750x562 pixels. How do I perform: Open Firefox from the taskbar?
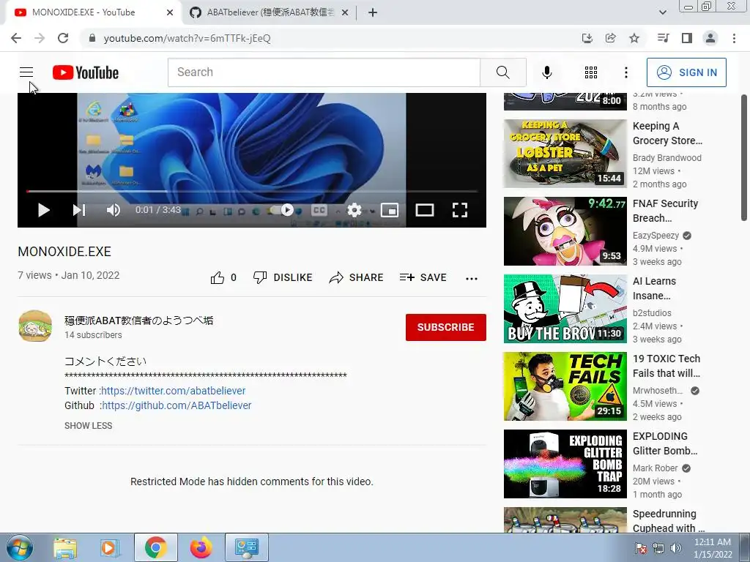tap(201, 547)
